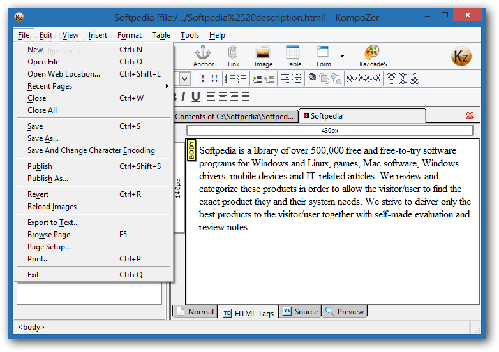
Task: Choose Revert from File menu
Action: coord(94,194)
